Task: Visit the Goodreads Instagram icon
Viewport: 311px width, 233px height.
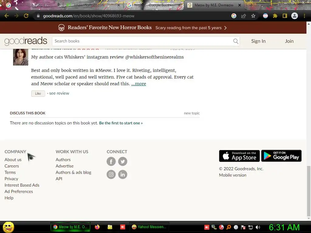Action: pyautogui.click(x=111, y=174)
